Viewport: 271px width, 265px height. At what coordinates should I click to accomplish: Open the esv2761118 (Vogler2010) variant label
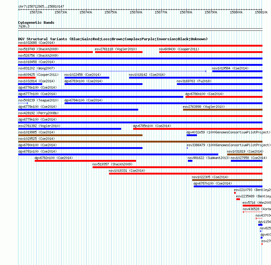116,49
